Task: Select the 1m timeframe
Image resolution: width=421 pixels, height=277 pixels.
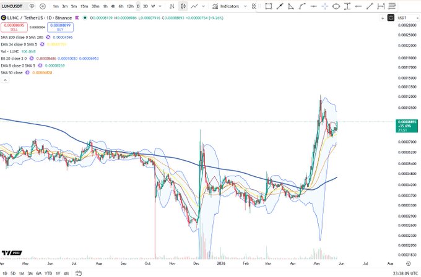Action: pyautogui.click(x=56, y=6)
